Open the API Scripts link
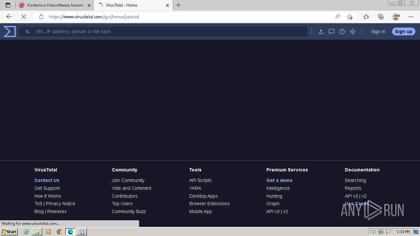Image resolution: width=420 pixels, height=236 pixels. pos(200,180)
